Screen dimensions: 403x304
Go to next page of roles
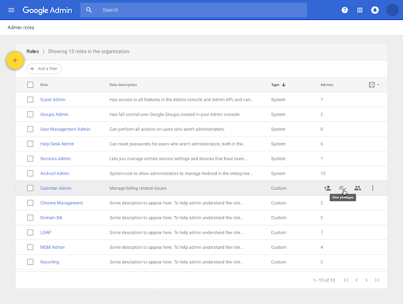pyautogui.click(x=366, y=280)
